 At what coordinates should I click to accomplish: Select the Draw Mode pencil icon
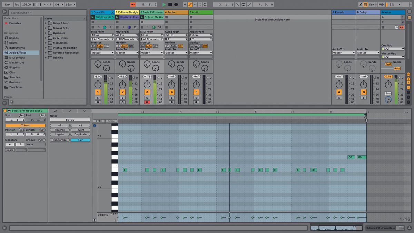361,4
